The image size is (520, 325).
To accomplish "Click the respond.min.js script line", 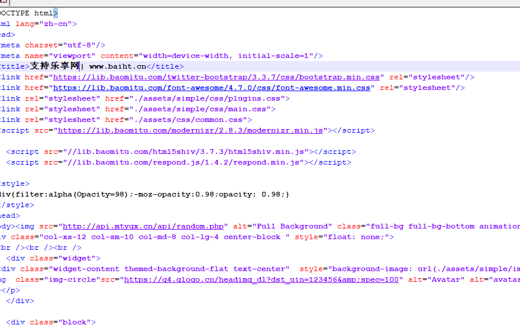I will pyautogui.click(x=179, y=162).
